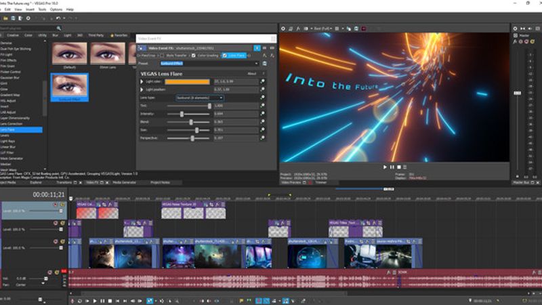Mute the top video track
The width and height of the screenshot is (542, 305).
pos(56,205)
